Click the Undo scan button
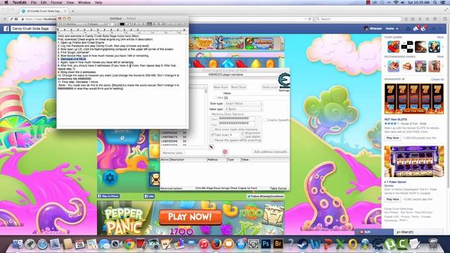450x253 pixels. click(x=270, y=87)
